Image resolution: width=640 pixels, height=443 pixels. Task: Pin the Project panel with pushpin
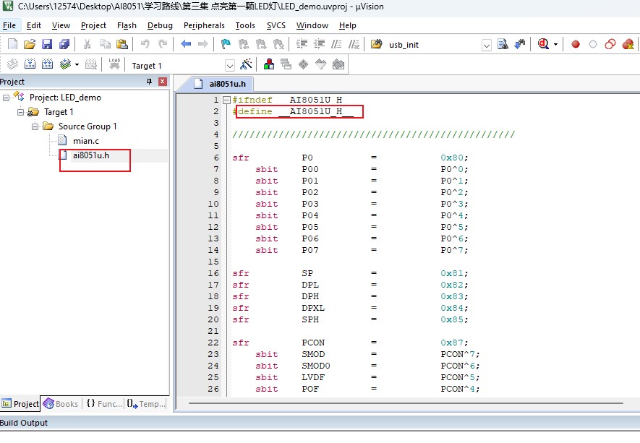tap(149, 82)
